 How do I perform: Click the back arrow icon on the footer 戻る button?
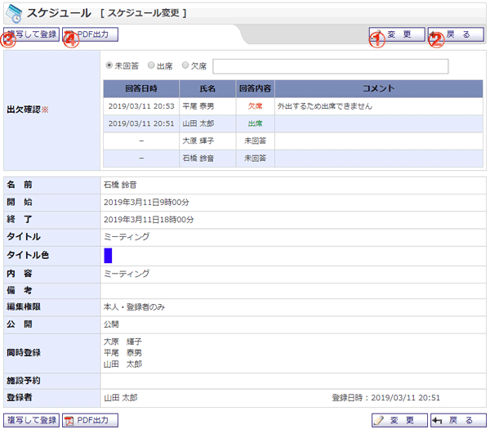pyautogui.click(x=439, y=420)
